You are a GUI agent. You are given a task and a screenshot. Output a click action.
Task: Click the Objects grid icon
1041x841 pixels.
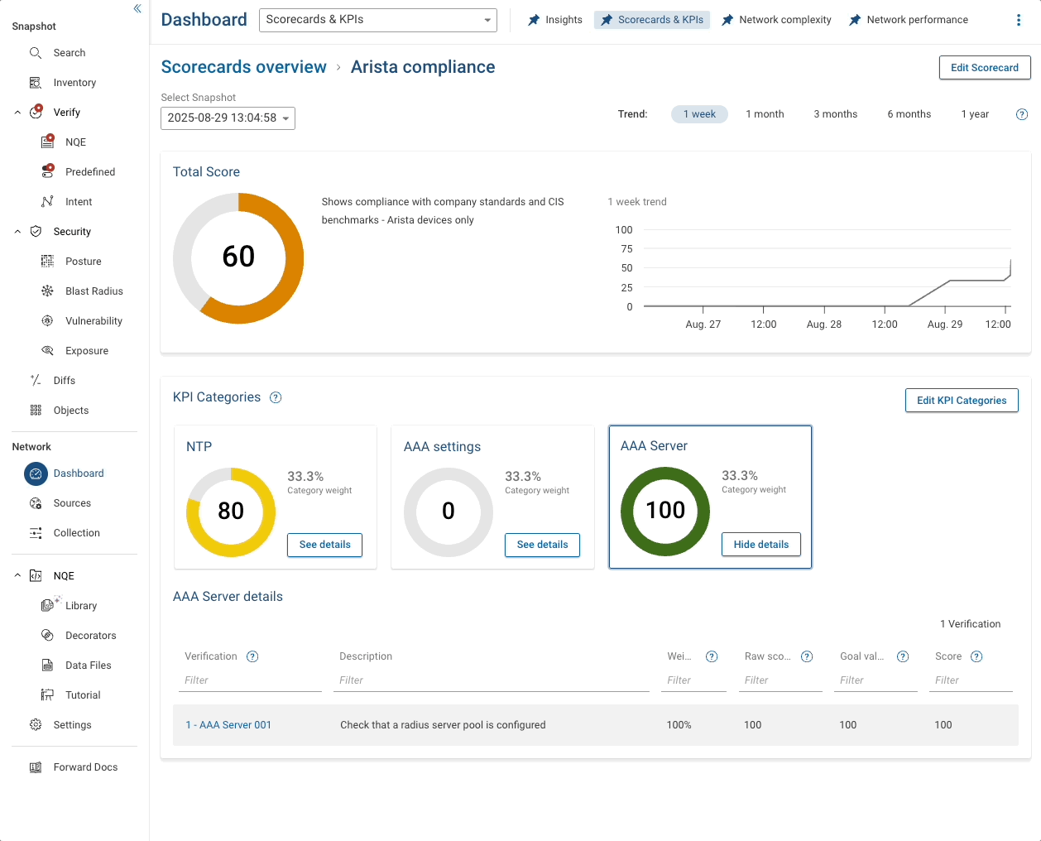pyautogui.click(x=36, y=411)
